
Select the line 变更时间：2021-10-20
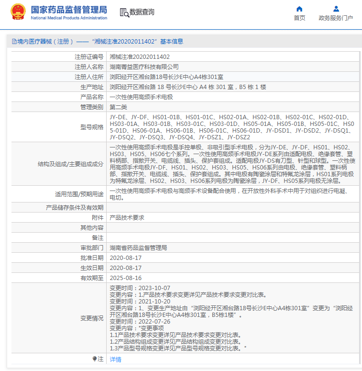pos(140,302)
